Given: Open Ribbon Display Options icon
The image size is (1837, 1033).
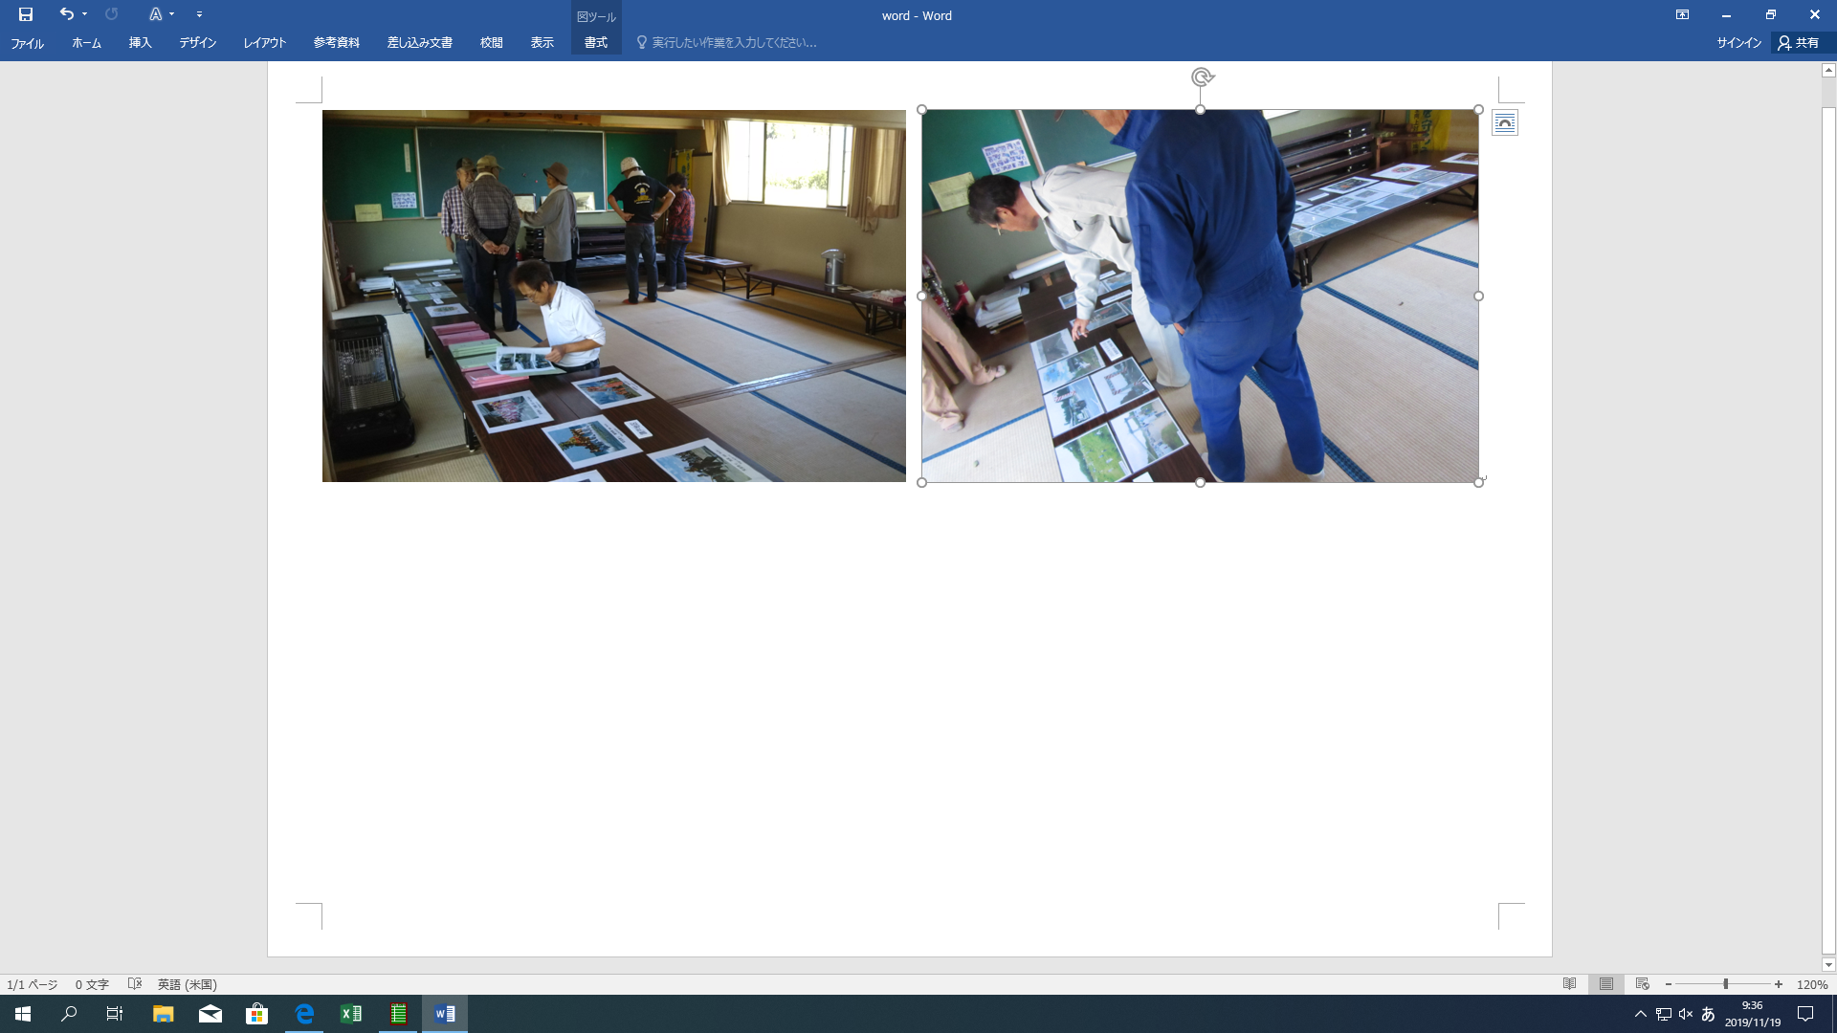Looking at the screenshot, I should tap(1682, 14).
